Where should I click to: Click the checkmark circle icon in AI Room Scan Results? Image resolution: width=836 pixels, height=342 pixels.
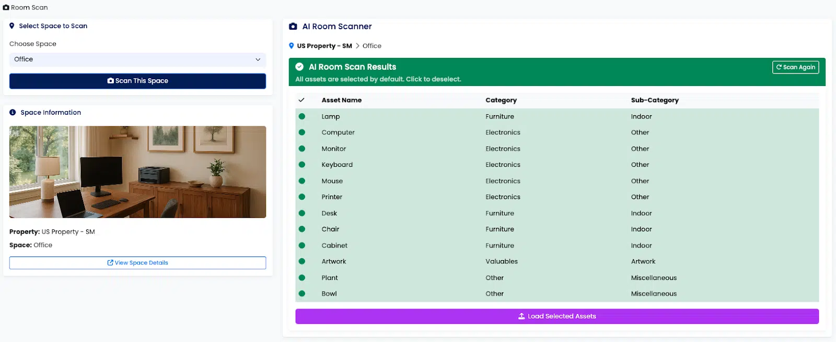click(299, 67)
